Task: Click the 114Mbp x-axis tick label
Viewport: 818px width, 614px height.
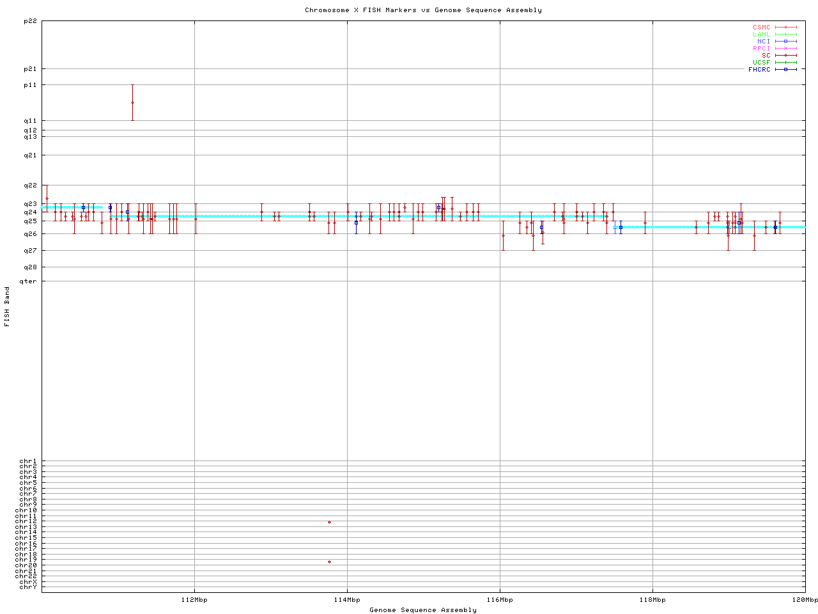Action: 347,600
